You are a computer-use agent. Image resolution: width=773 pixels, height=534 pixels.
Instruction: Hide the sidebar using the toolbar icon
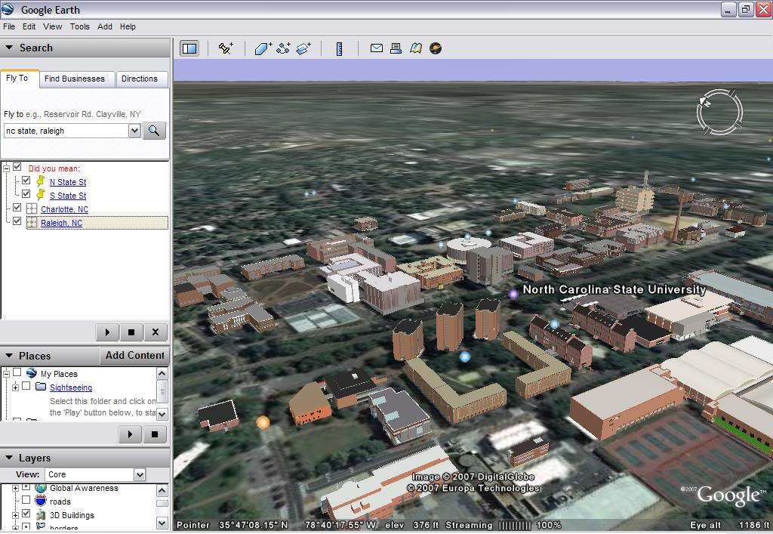point(189,48)
